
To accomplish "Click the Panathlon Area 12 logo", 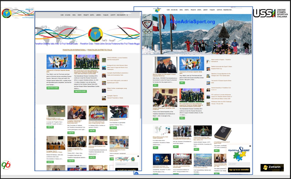I will [18, 13].
